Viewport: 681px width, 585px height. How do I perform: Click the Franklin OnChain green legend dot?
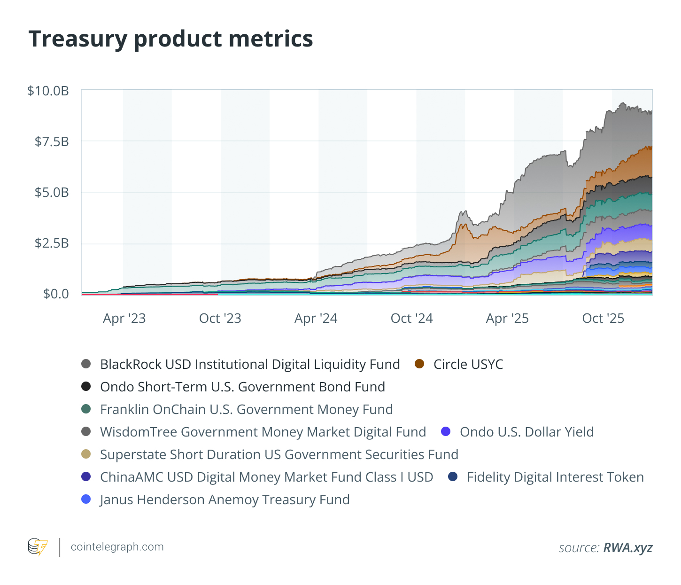pos(86,409)
